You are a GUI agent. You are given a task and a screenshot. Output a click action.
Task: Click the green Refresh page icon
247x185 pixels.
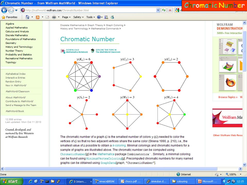point(164,10)
